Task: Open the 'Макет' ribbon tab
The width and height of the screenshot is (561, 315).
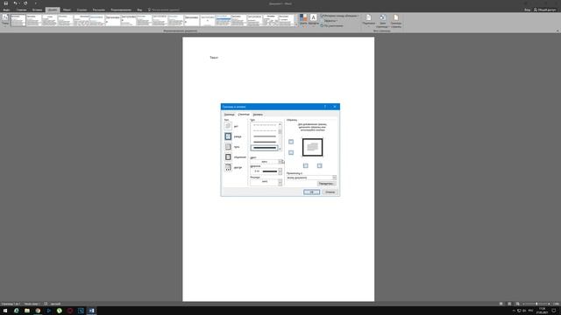Action: [x=67, y=10]
